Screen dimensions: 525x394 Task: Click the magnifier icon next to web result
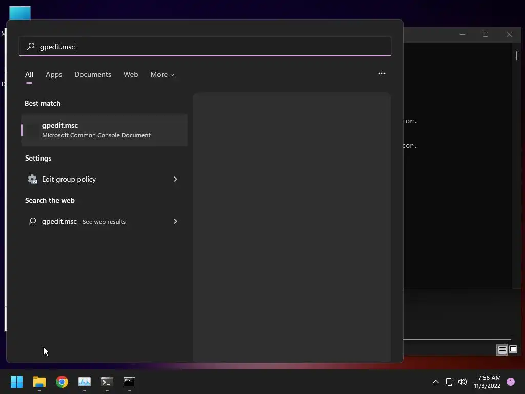tap(32, 221)
